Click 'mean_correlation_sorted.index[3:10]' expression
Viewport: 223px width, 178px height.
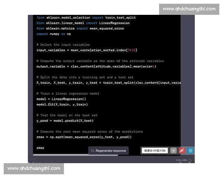click(x=104, y=50)
